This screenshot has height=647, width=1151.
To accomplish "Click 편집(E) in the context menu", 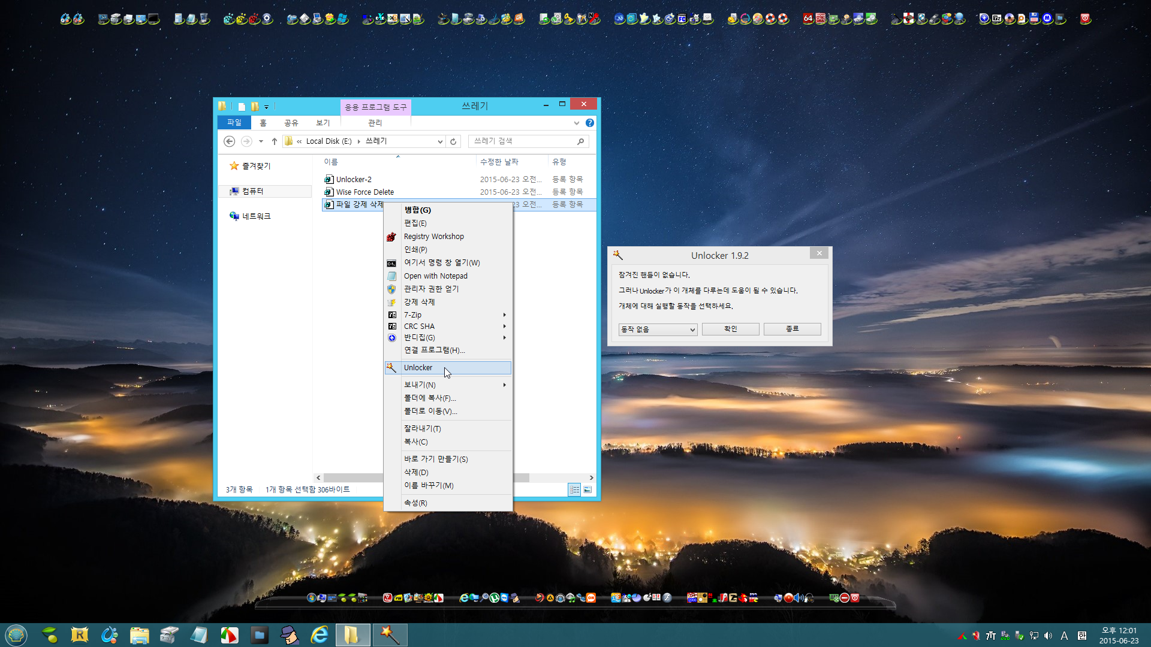I will (448, 223).
